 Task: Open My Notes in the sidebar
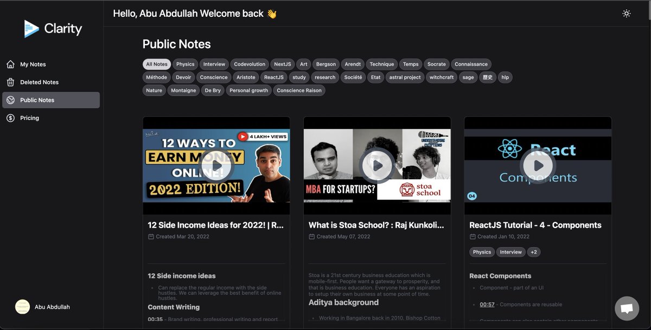(x=51, y=65)
